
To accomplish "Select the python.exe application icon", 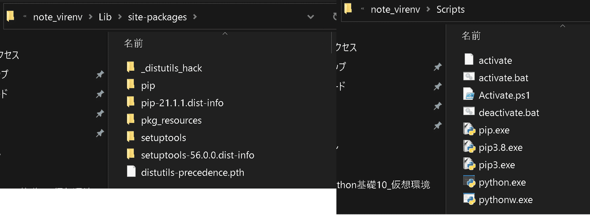I will (469, 182).
